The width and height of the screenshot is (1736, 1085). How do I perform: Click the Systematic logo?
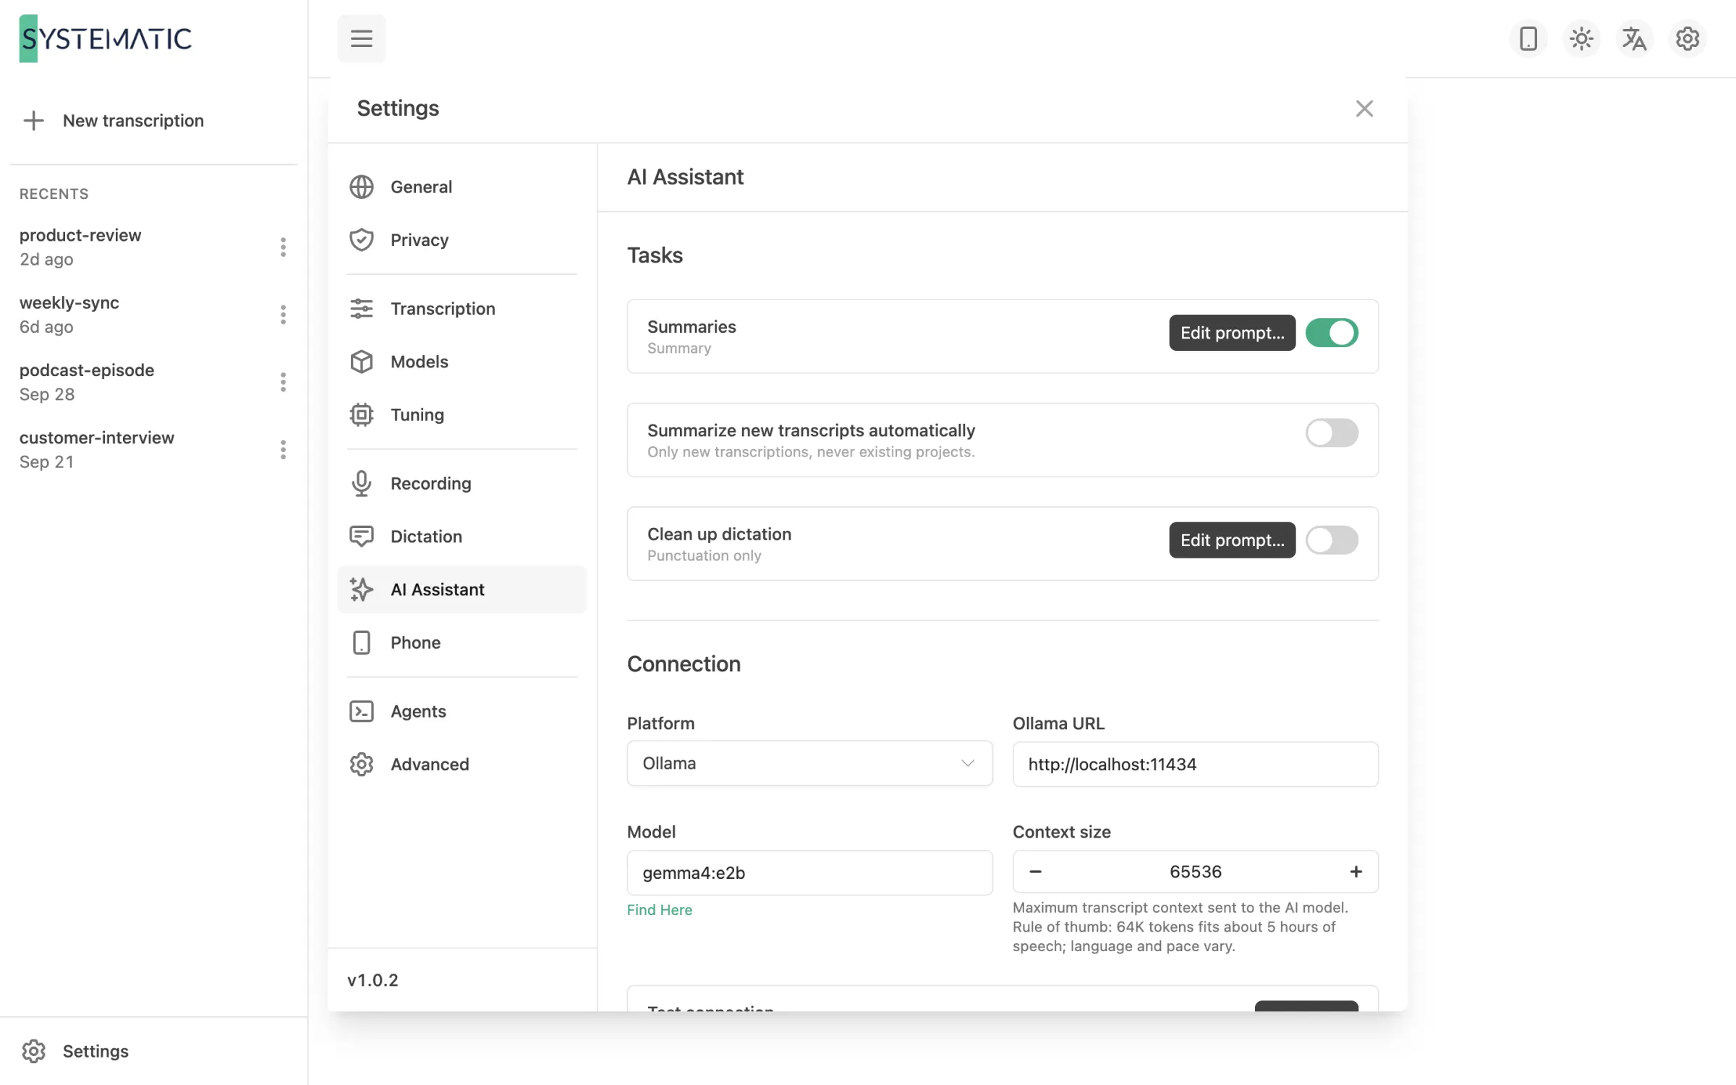pos(106,38)
